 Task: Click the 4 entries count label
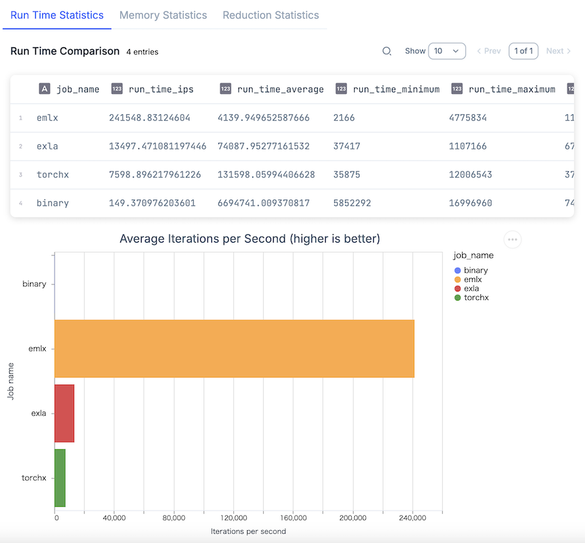(x=142, y=52)
